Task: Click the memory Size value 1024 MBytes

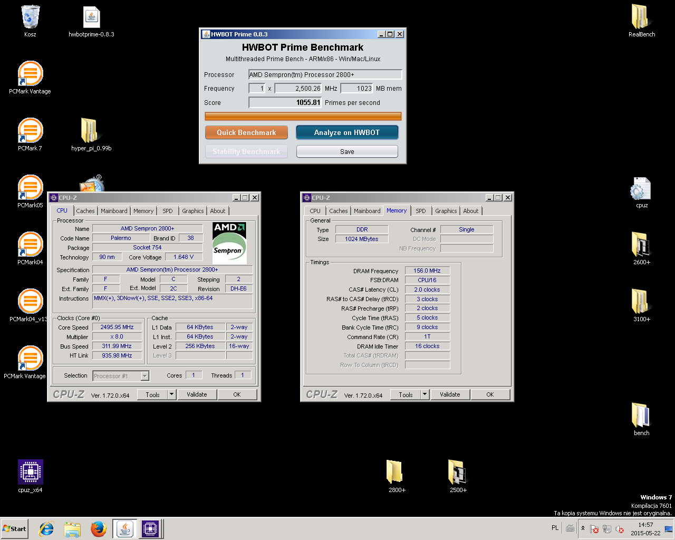Action: pyautogui.click(x=362, y=239)
